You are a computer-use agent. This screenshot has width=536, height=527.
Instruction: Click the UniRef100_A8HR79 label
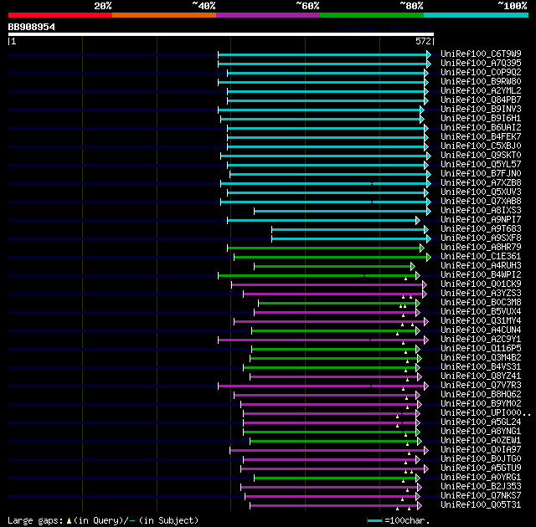click(481, 248)
